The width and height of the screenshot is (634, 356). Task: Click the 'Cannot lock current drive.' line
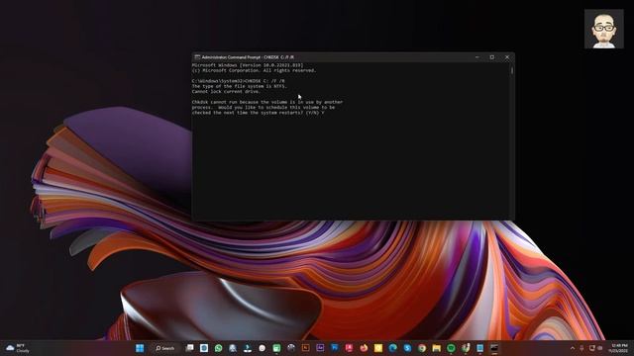pyautogui.click(x=226, y=92)
